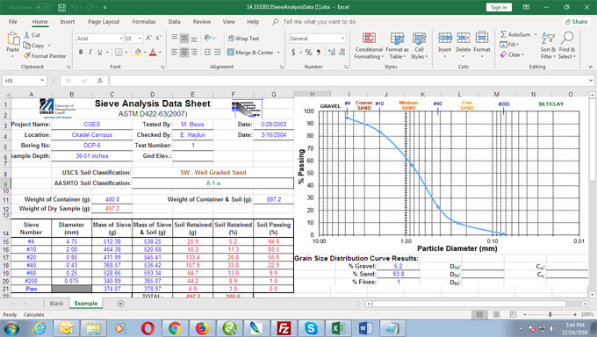This screenshot has height=337, width=597.
Task: Apply accounting dollar format
Action: click(x=293, y=52)
